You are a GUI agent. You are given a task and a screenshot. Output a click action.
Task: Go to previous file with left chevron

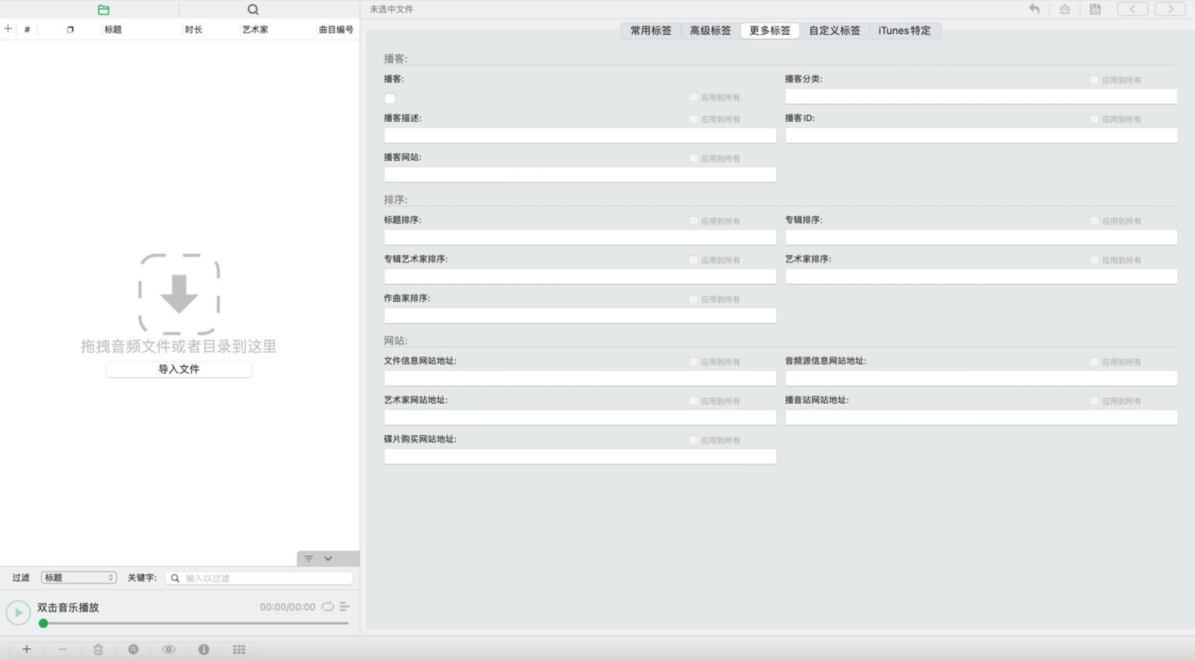point(1132,9)
